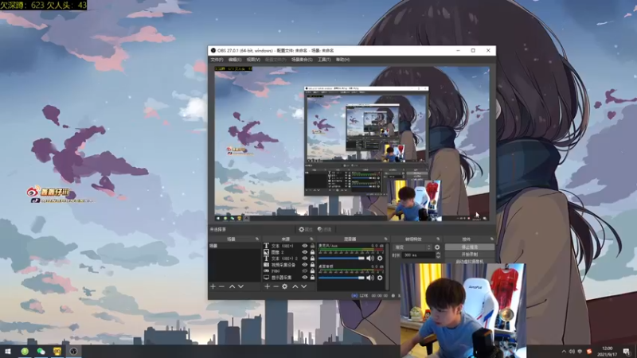Image resolution: width=637 pixels, height=358 pixels.
Task: Open yellow app icon in taskbar
Action: pyautogui.click(x=57, y=352)
